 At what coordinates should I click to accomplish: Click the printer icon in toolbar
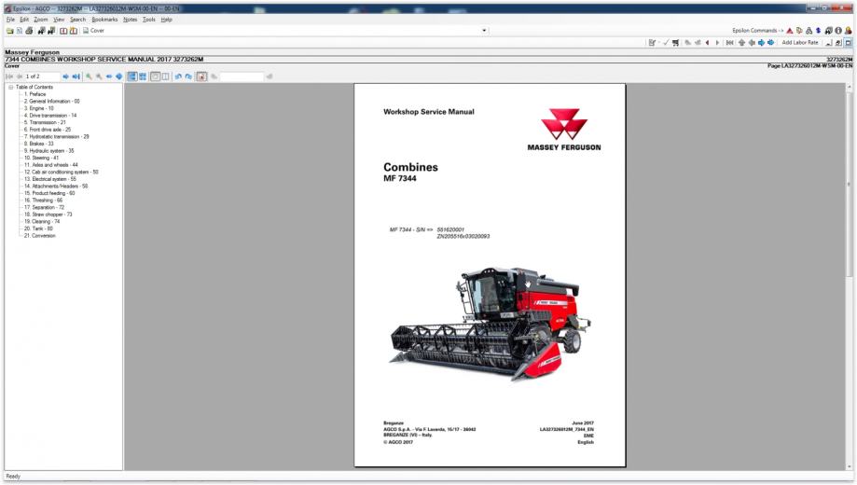29,31
